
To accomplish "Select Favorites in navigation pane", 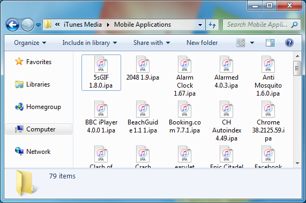I will tap(33, 62).
